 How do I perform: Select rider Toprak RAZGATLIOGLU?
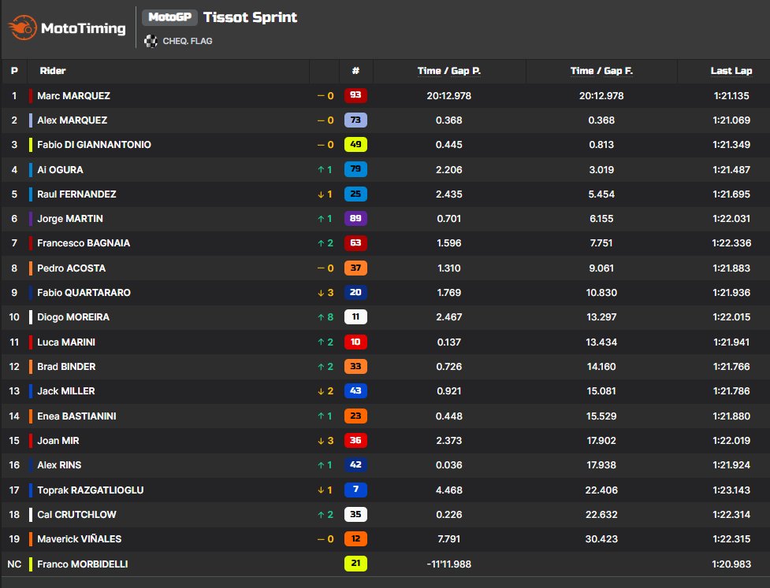[91, 490]
